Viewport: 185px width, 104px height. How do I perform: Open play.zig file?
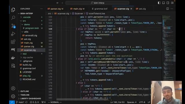[26, 76]
